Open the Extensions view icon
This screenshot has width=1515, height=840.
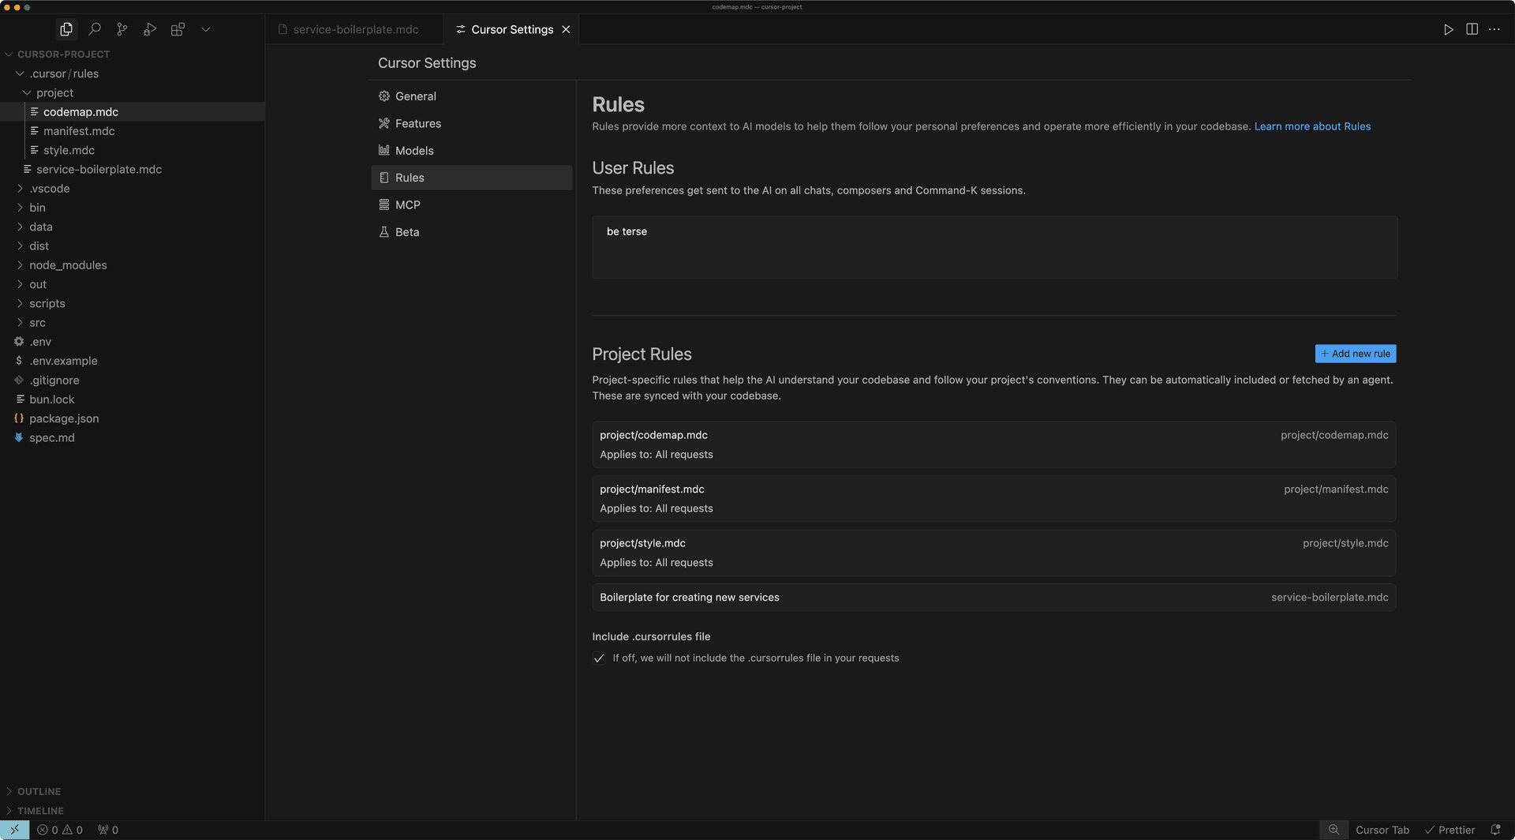tap(178, 29)
